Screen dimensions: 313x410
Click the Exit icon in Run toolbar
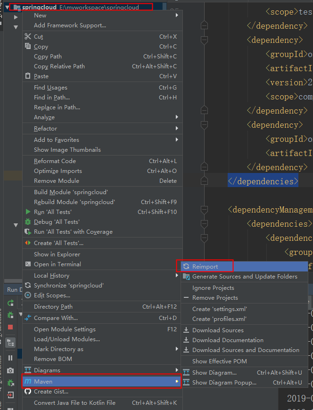coord(10,394)
